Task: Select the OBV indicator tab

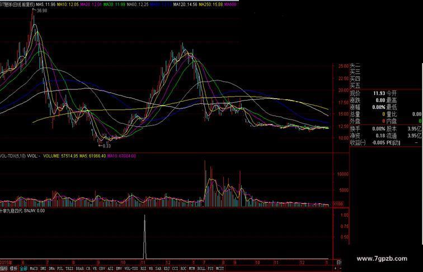Action: (x=102, y=269)
